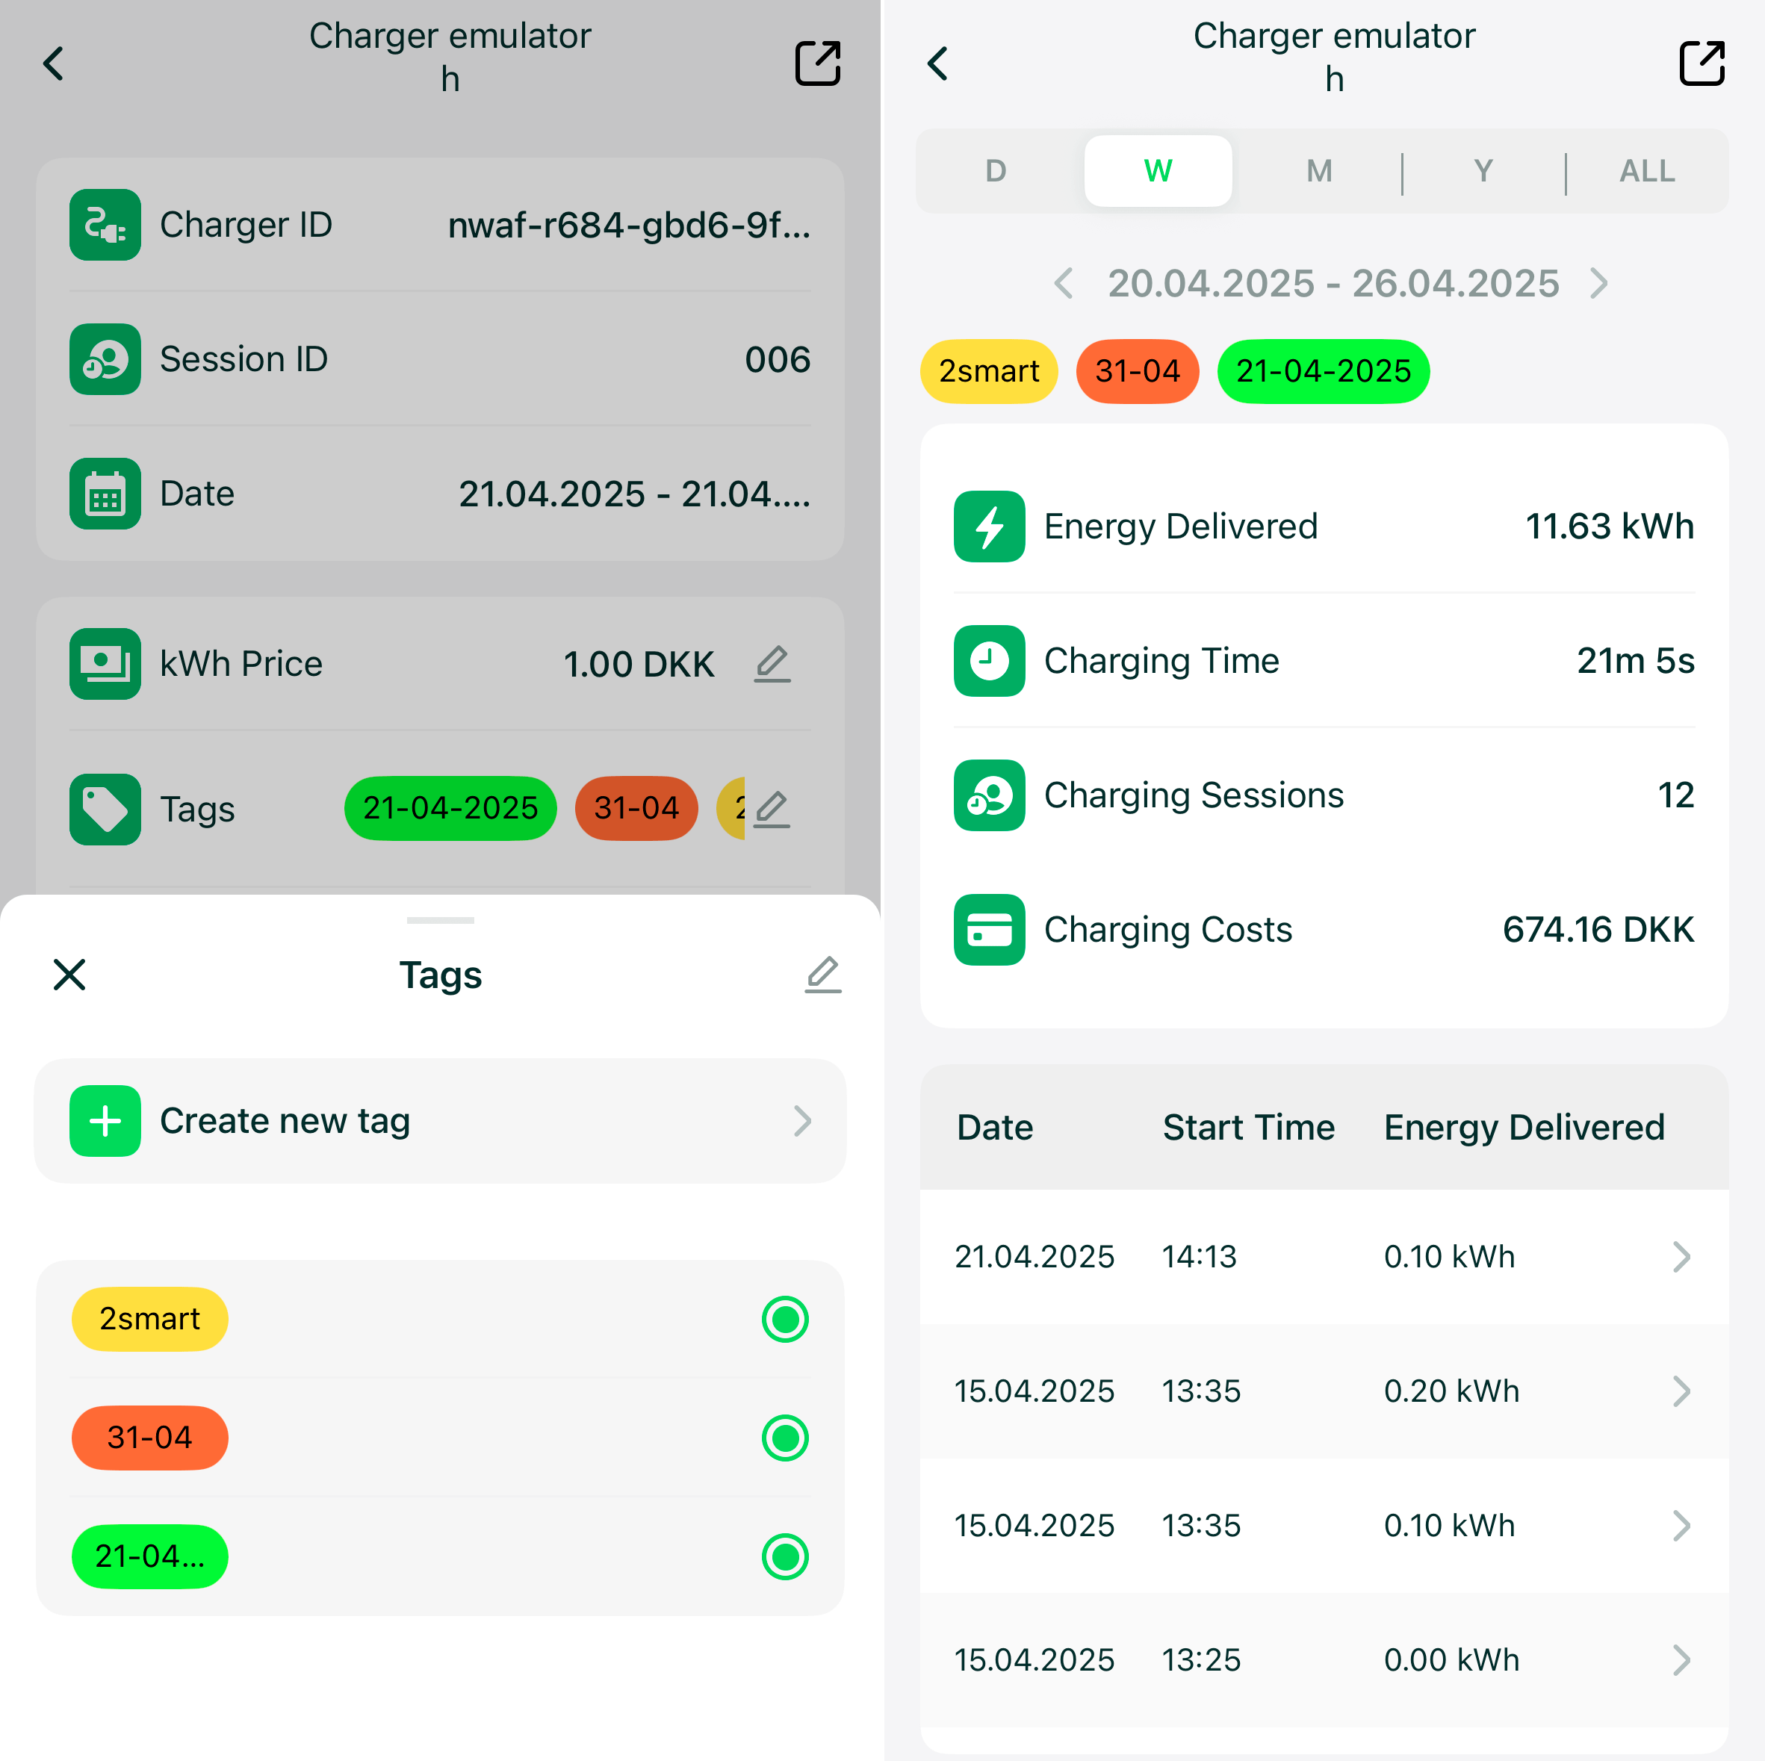1765x1761 pixels.
Task: Click the Energy Delivered lightning icon
Action: coord(990,526)
